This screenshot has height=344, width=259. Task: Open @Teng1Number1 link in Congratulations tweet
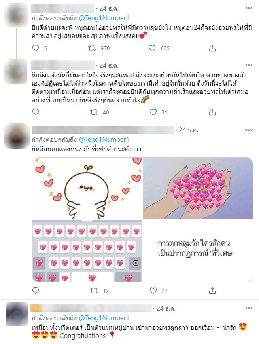tap(104, 318)
